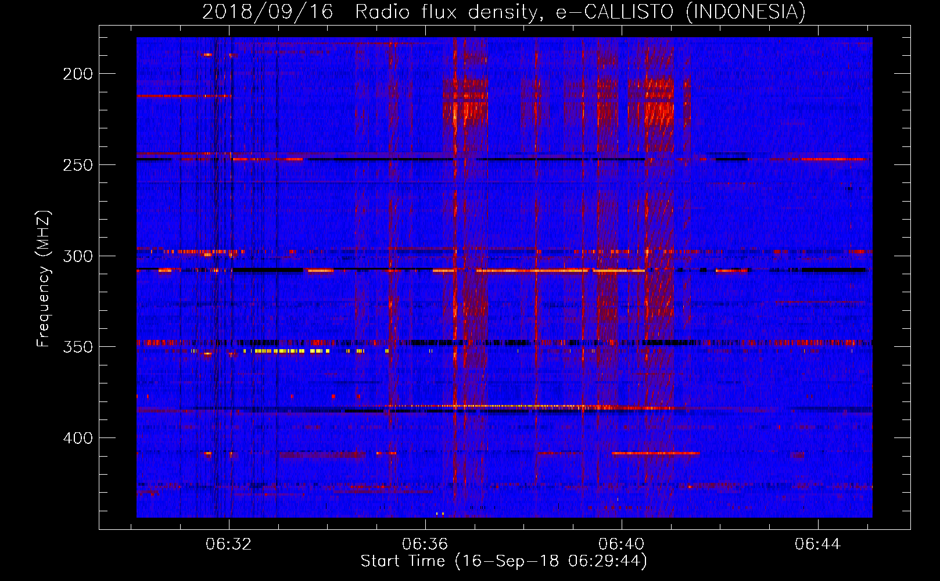
Task: Click the 200 frequency tick label
Action: pyautogui.click(x=78, y=74)
